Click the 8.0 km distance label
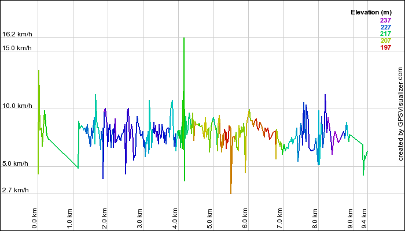 click(315, 218)
